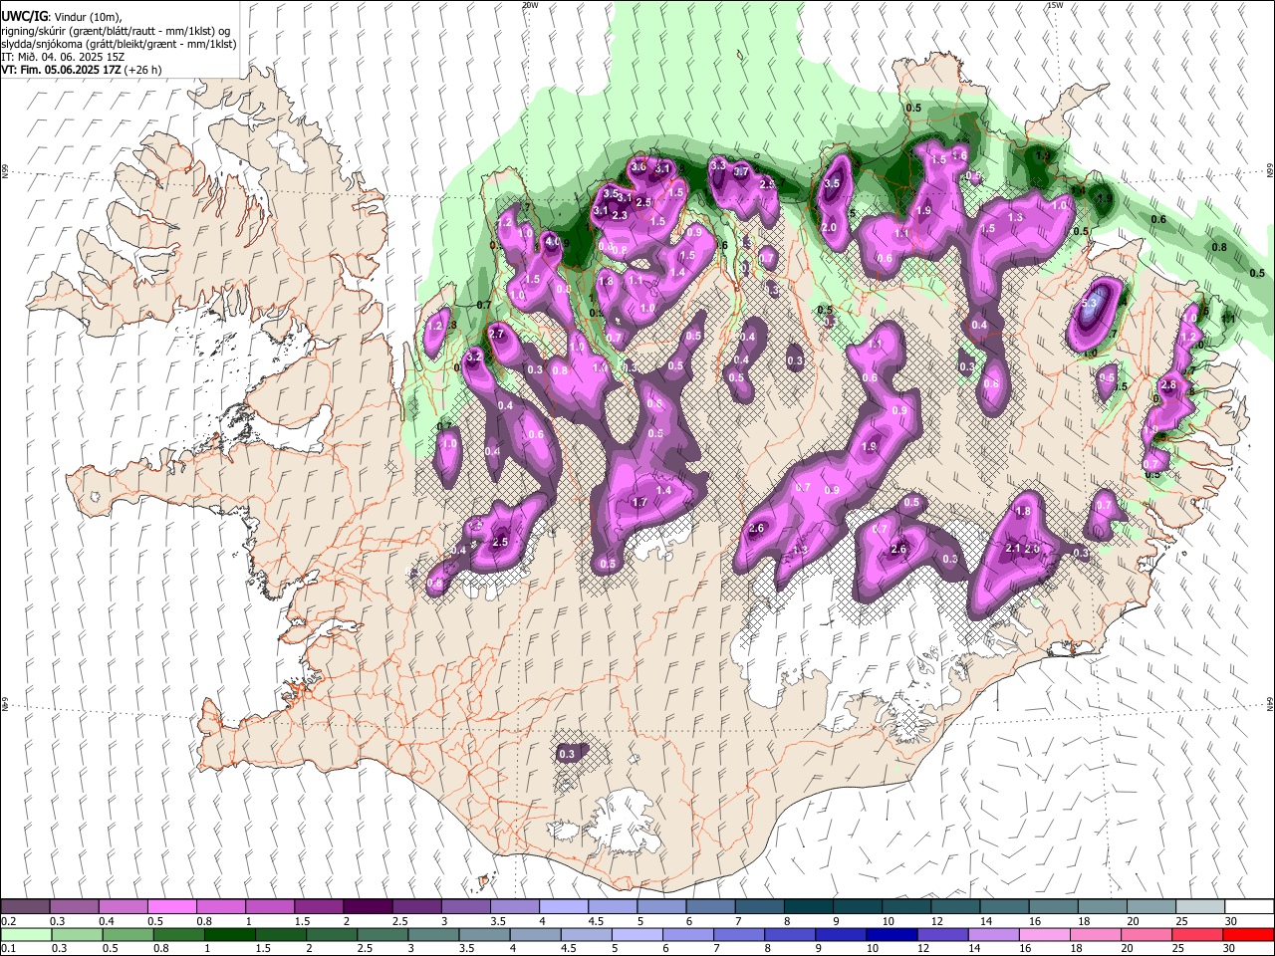Click the dark green 1–1.5 rain legend swatch
1275x956 pixels.
(x=228, y=934)
